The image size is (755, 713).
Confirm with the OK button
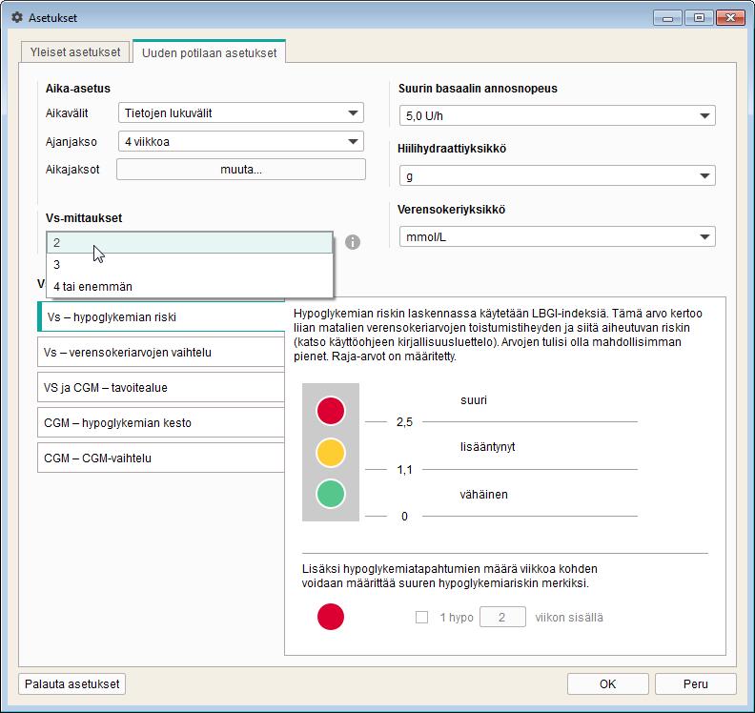click(607, 684)
